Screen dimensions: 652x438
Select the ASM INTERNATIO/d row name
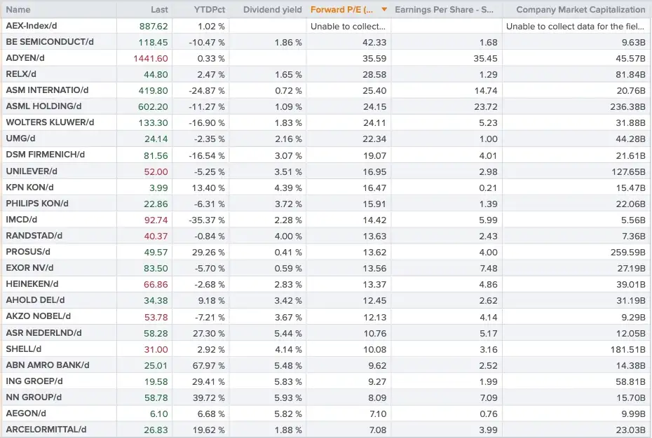click(47, 90)
